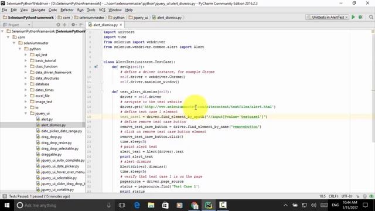Switch to Chrome on the taskbar
This screenshot has height=211, width=375.
click(195, 205)
